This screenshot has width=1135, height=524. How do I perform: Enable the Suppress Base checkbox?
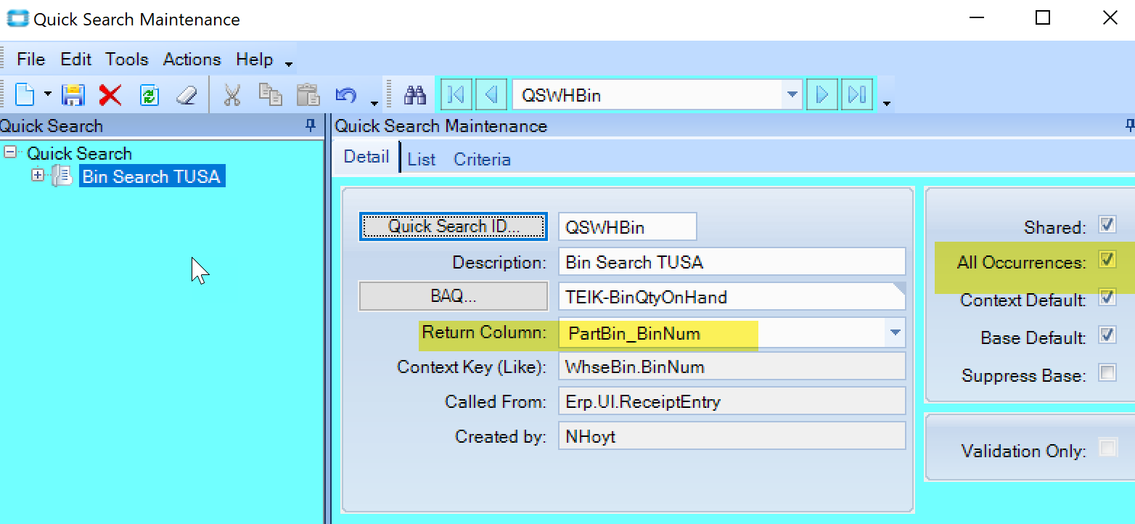(x=1107, y=373)
